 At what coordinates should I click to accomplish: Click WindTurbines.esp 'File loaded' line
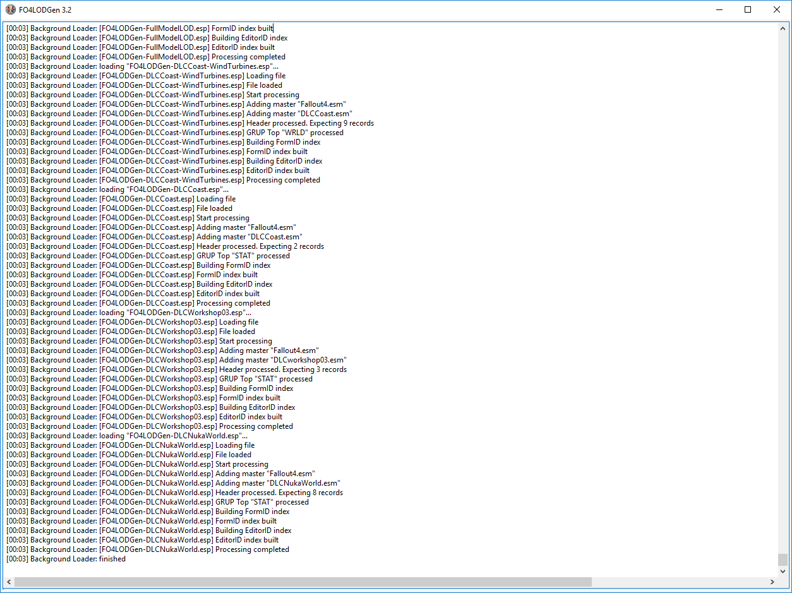[x=144, y=85]
